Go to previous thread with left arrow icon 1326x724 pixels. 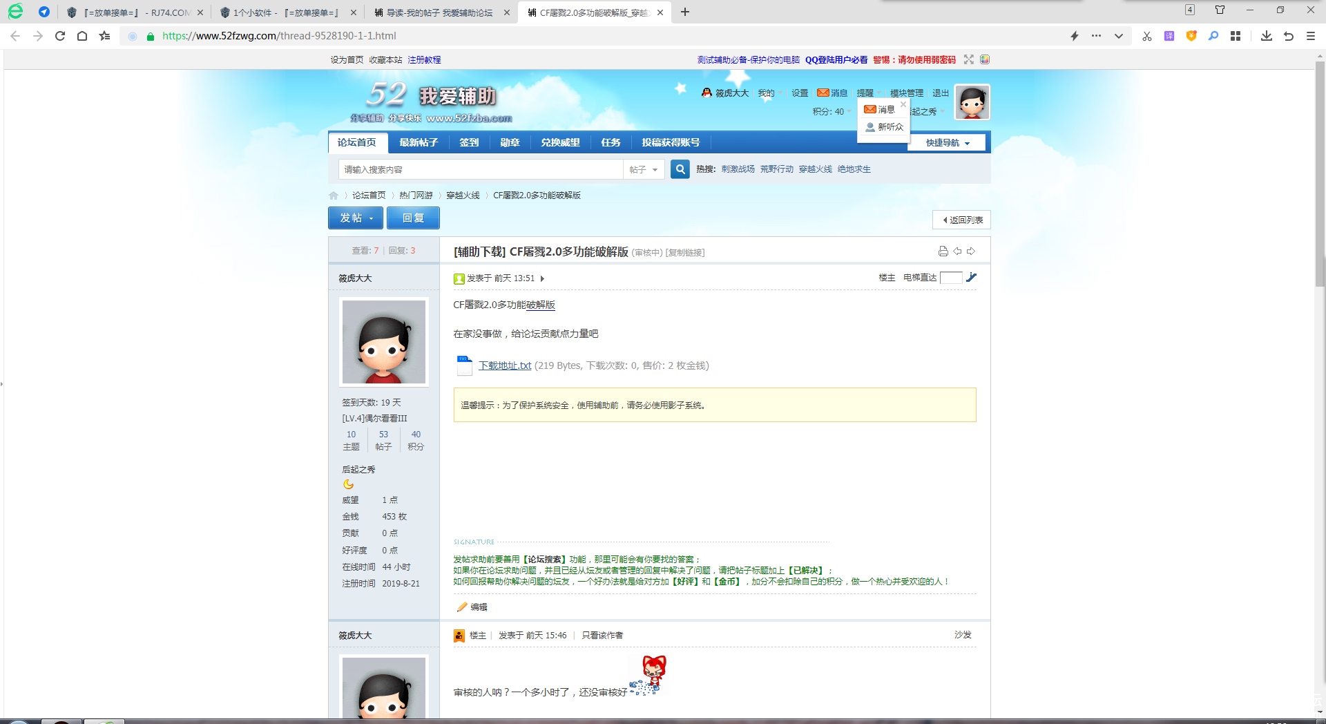(x=958, y=251)
